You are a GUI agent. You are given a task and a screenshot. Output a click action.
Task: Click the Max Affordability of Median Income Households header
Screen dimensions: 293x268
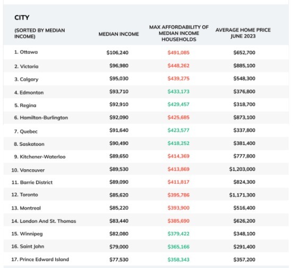click(179, 33)
